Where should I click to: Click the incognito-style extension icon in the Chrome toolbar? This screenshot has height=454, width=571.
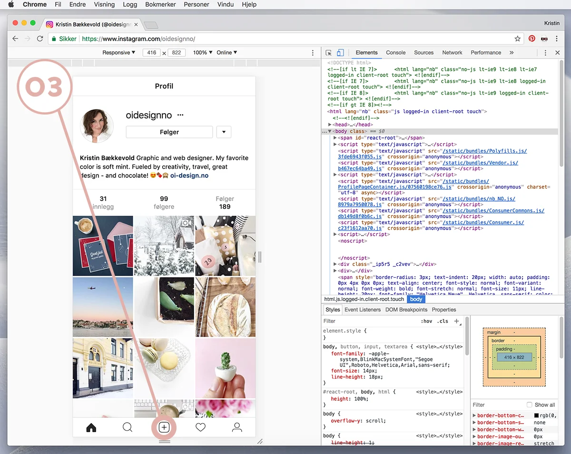pyautogui.click(x=544, y=39)
